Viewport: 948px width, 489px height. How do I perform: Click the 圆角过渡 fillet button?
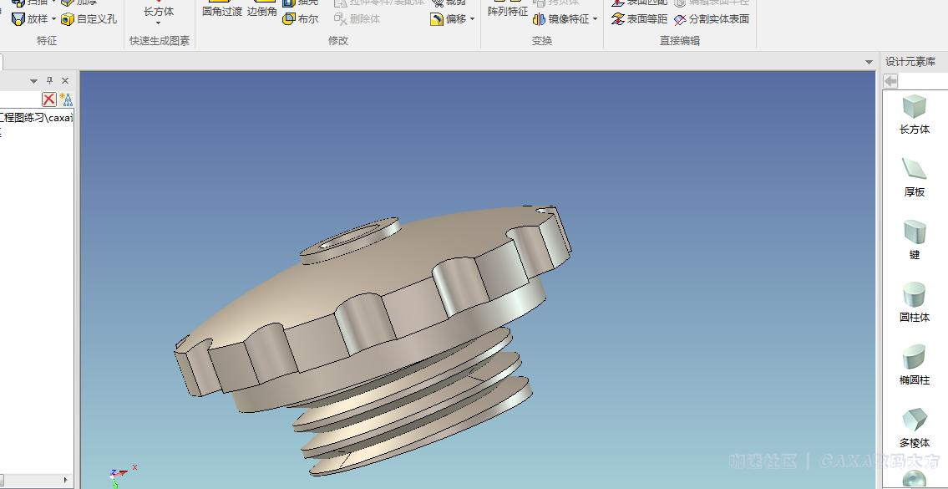222,12
